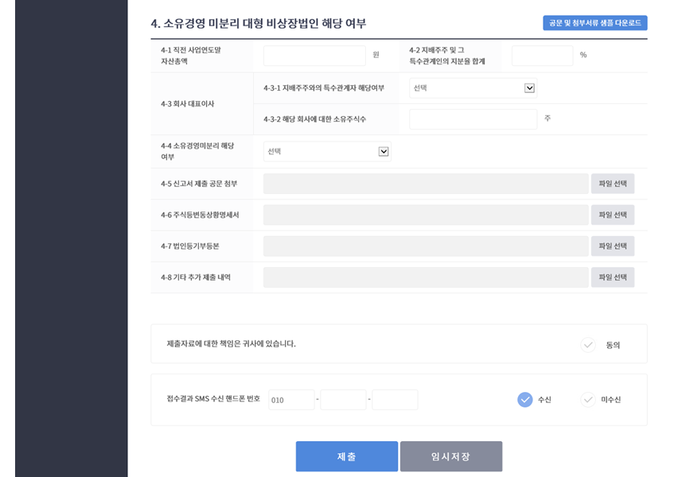Screen dimensions: 678x477
Task: Click 파일 선택 for 4-6 주식등변동상황명세서
Action: pyautogui.click(x=612, y=215)
